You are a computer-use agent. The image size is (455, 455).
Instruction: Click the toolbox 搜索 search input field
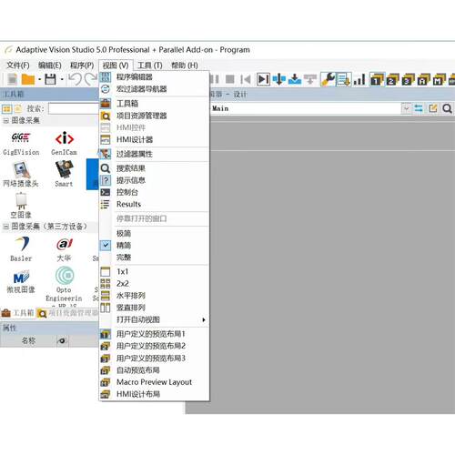tap(74, 108)
